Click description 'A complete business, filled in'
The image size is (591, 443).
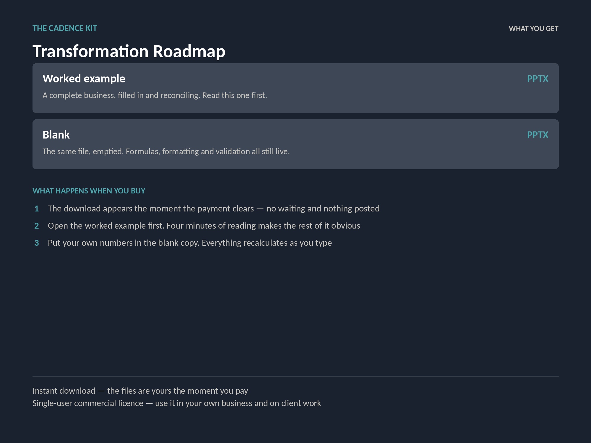[x=155, y=95]
